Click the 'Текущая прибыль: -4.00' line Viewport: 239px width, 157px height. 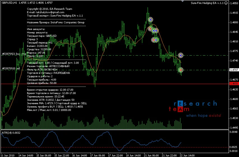42,80
